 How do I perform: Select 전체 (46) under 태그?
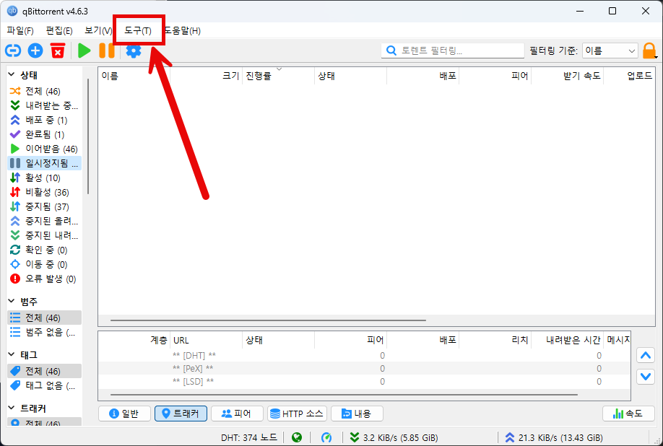[x=44, y=371]
